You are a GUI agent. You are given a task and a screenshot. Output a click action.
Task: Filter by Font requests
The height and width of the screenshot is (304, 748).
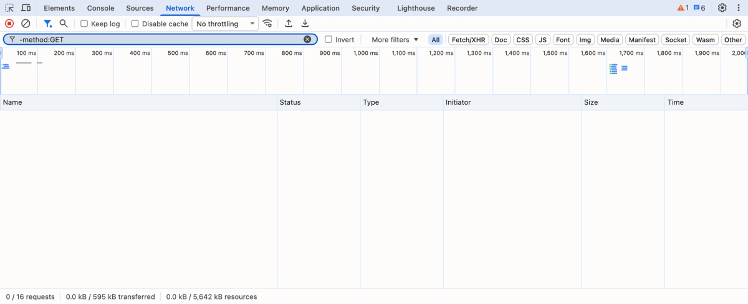563,39
